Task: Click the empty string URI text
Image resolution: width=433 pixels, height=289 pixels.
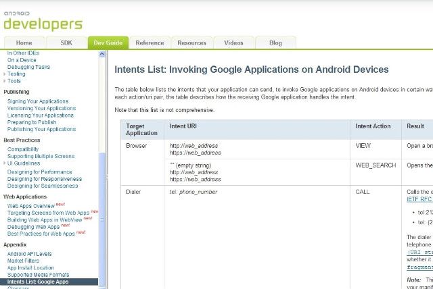Action: pos(190,165)
